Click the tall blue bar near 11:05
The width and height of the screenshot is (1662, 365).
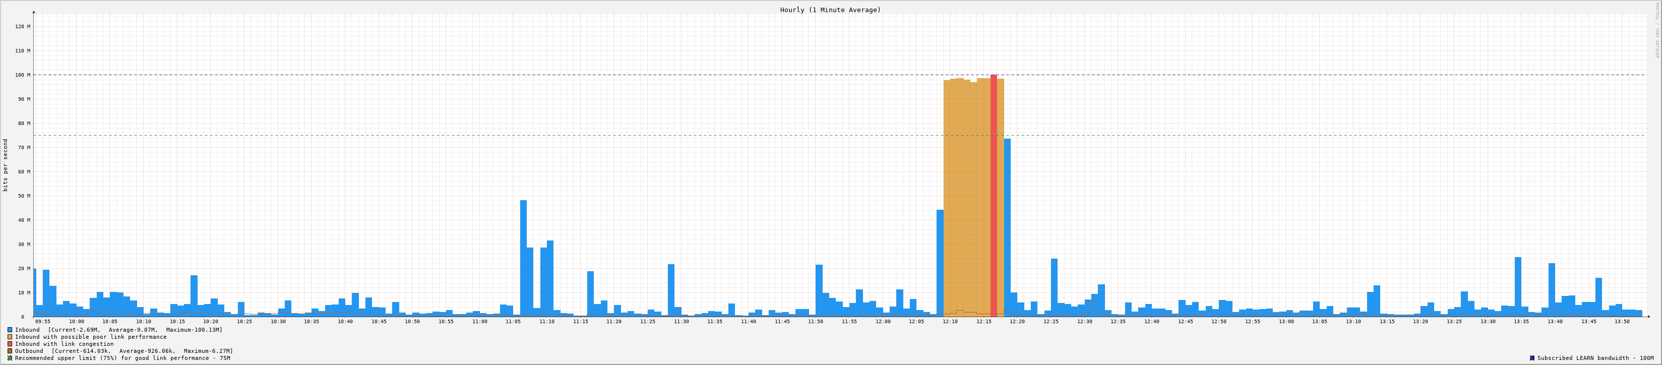click(523, 258)
